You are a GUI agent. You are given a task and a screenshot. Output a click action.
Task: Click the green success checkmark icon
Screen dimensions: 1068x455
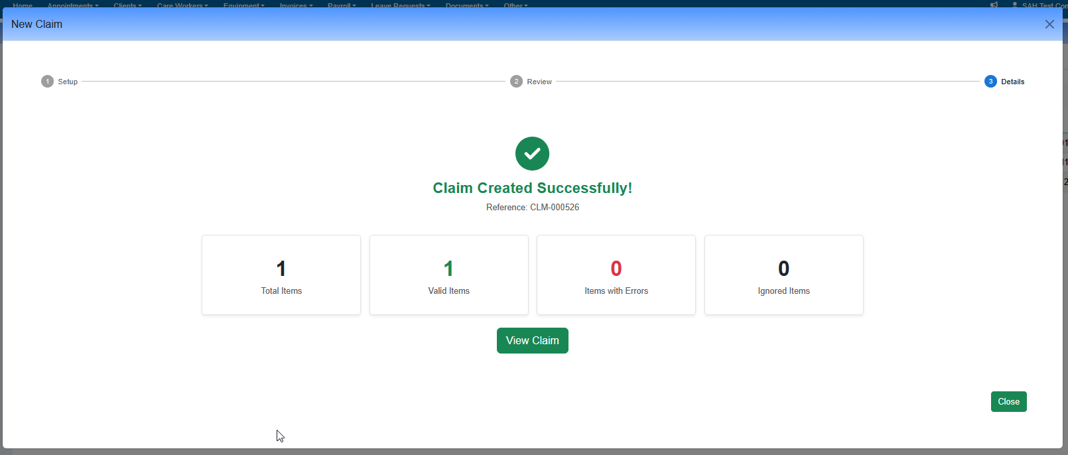pyautogui.click(x=532, y=154)
